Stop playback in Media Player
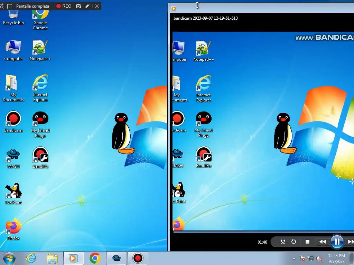The height and width of the screenshot is (265, 354). [x=307, y=242]
